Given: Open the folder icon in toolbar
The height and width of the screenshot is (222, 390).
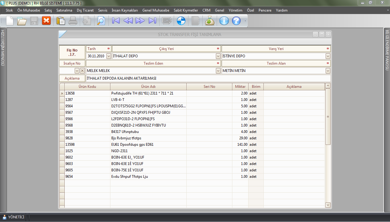Looking at the screenshot, I should 22,21.
